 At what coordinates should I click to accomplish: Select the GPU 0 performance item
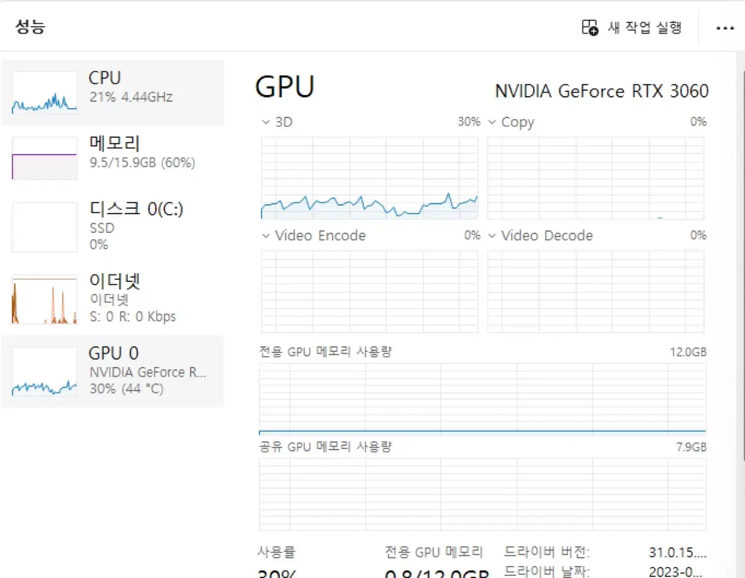(112, 371)
